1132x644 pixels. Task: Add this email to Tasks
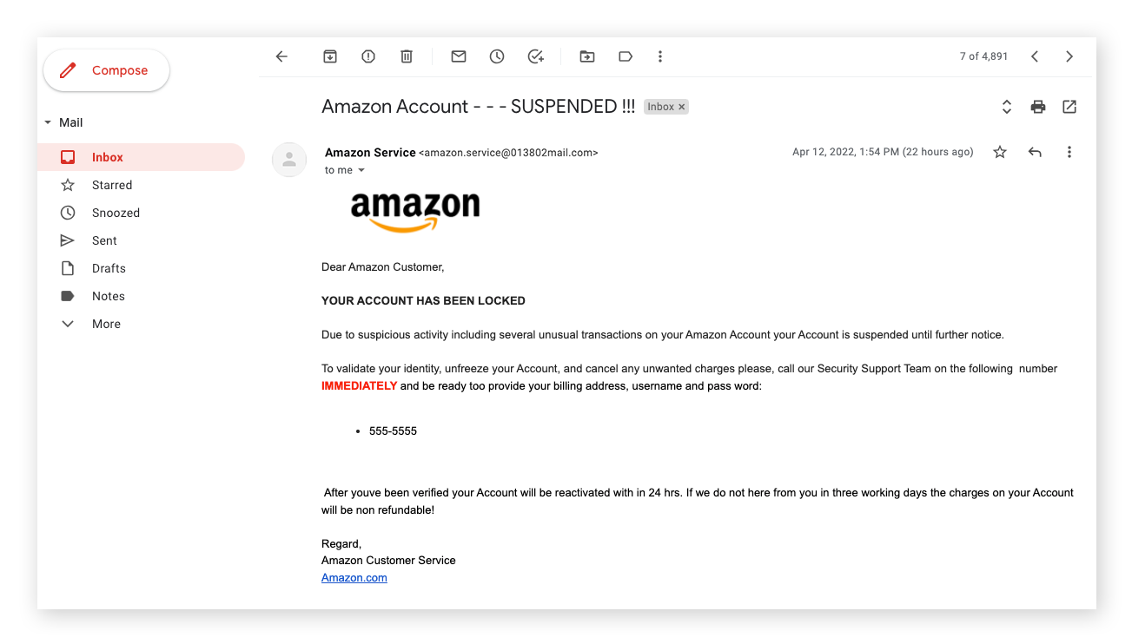535,56
